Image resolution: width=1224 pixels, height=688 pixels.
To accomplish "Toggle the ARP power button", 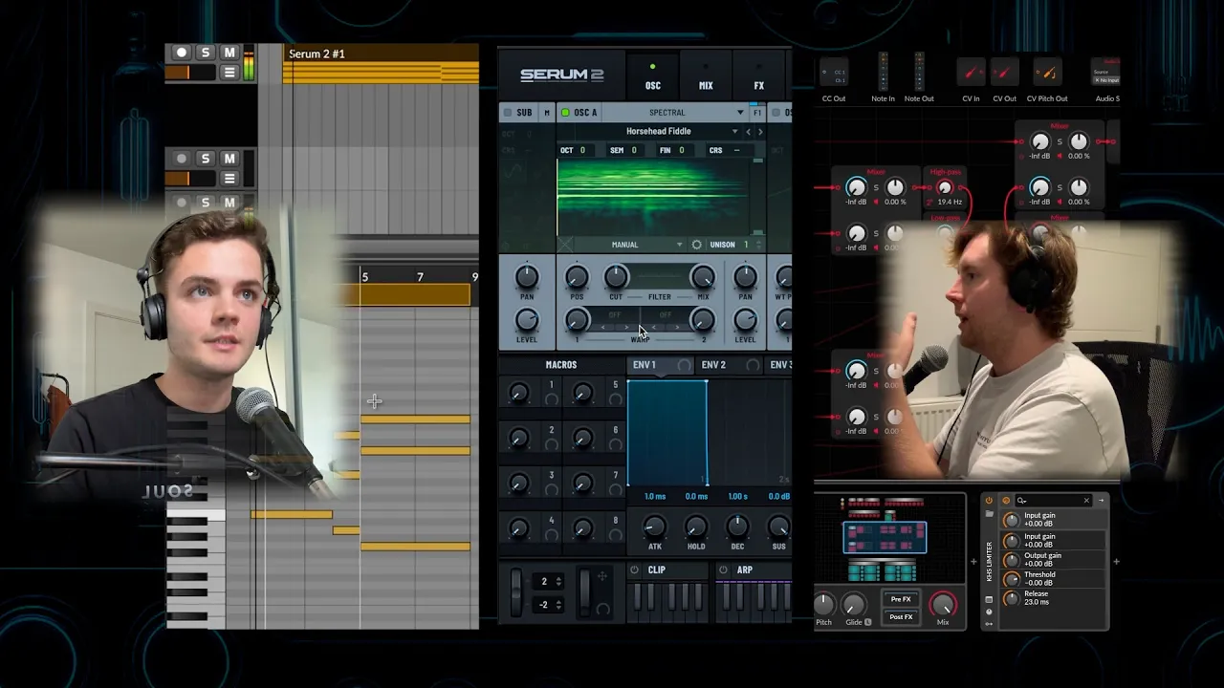I will click(x=723, y=570).
